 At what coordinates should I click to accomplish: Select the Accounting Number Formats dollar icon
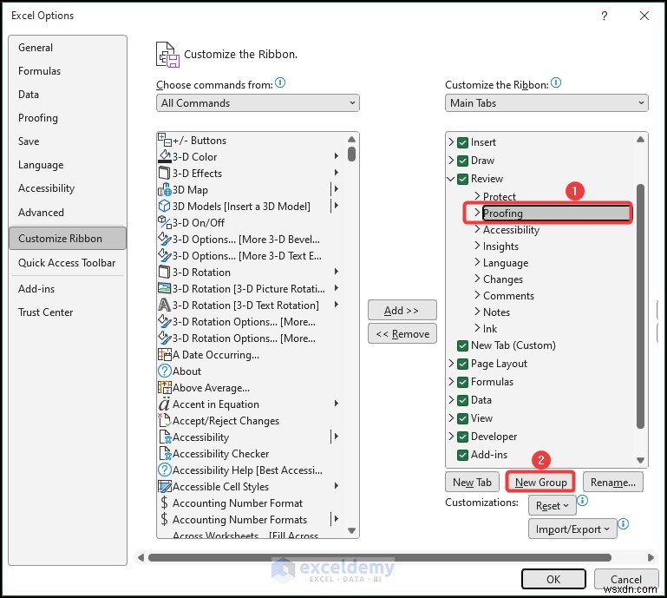pos(164,519)
